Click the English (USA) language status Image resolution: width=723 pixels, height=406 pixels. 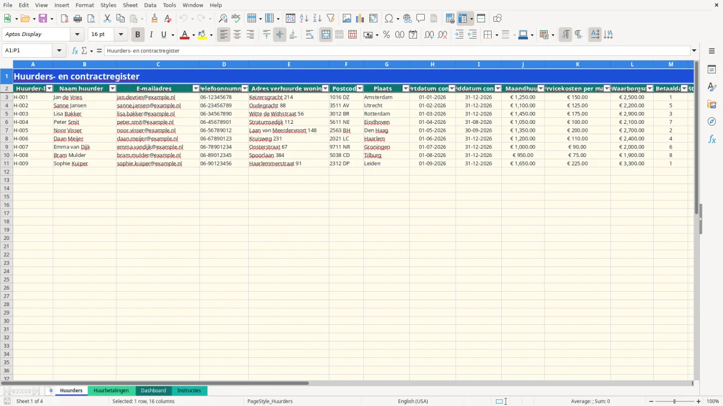point(413,401)
